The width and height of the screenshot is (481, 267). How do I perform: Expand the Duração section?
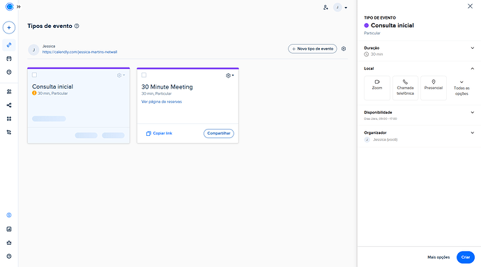click(473, 48)
